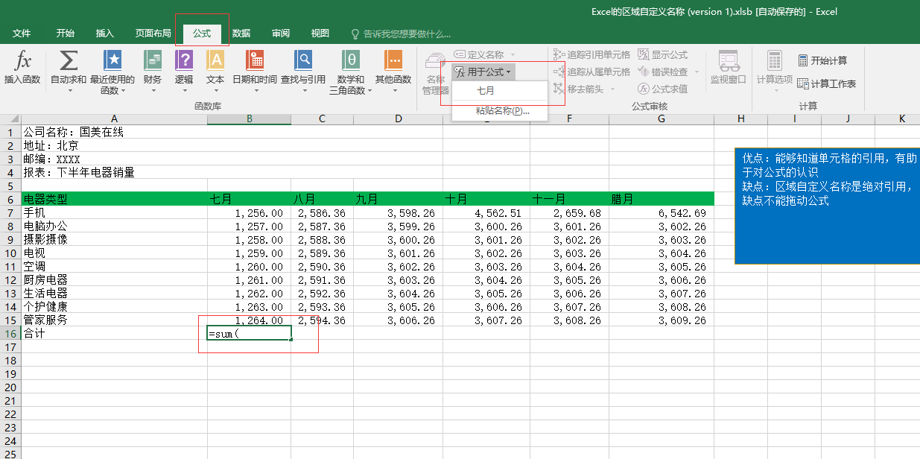Click Show Formulas
920x459 pixels.
coord(663,54)
